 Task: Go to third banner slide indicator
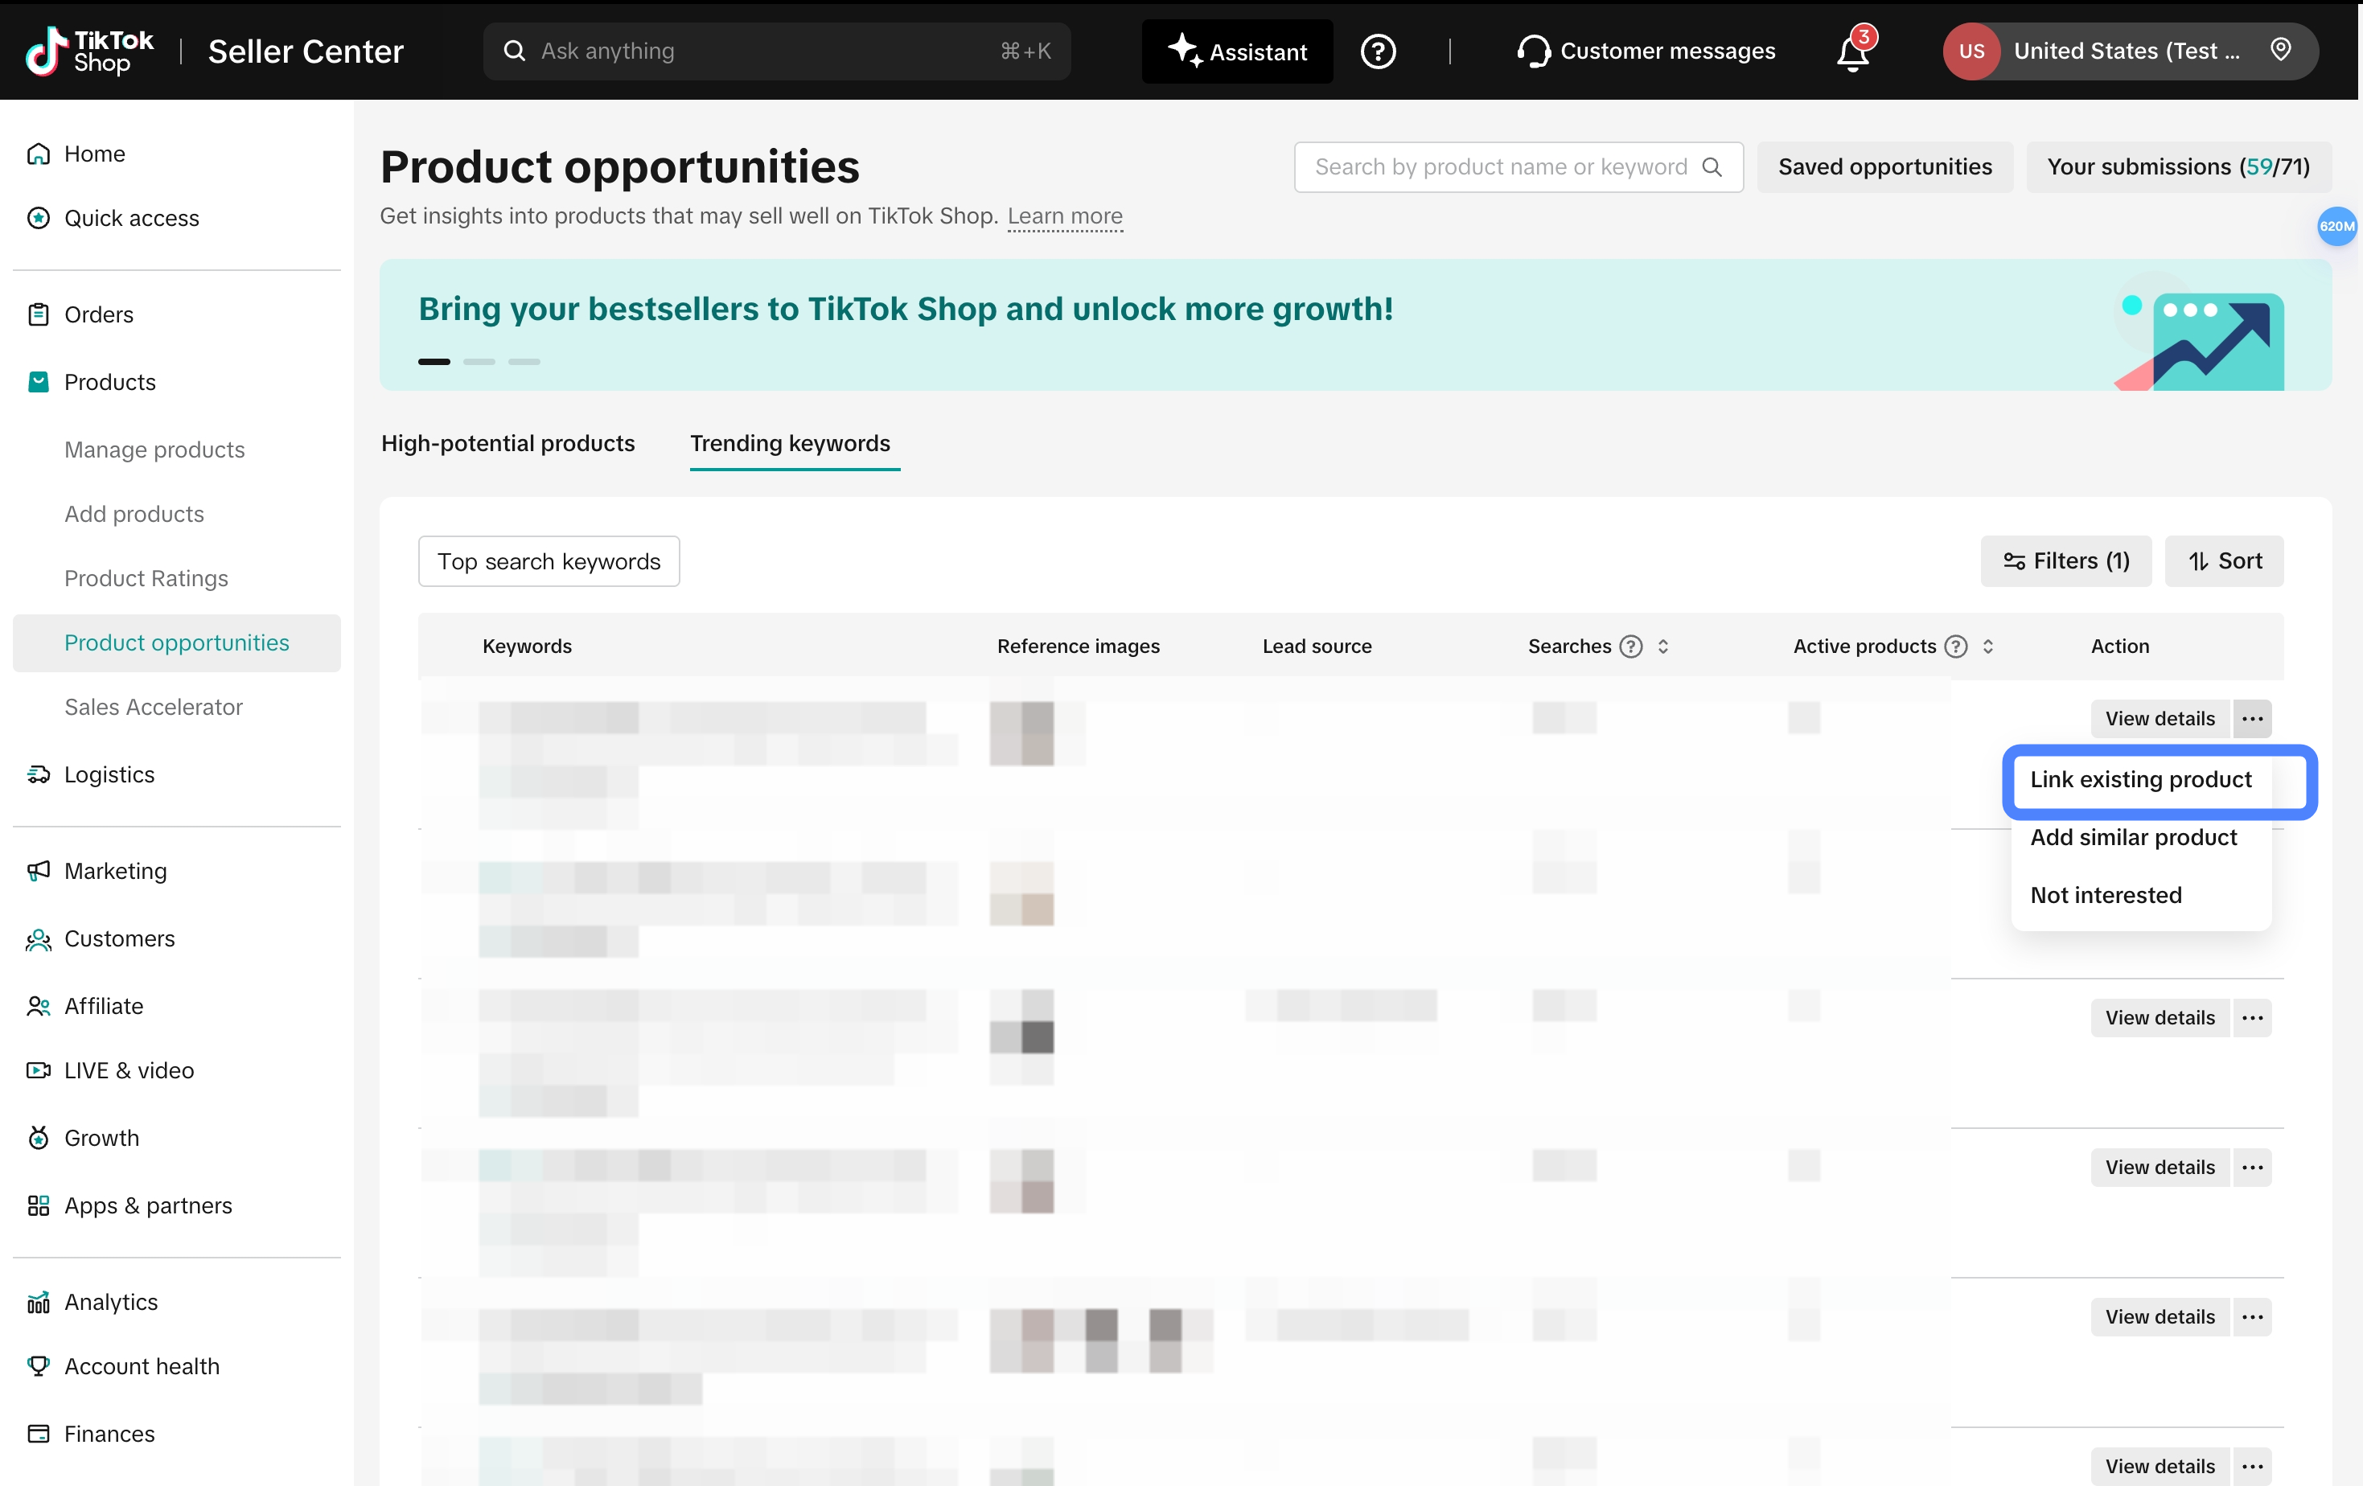(x=524, y=362)
